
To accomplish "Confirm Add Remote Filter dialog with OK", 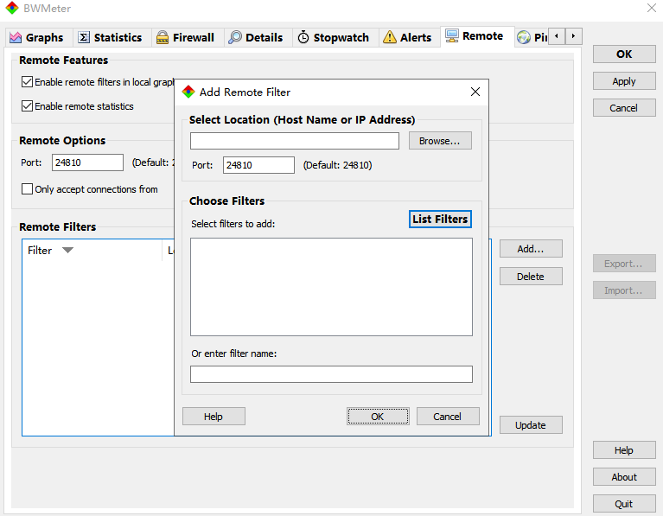I will 378,417.
